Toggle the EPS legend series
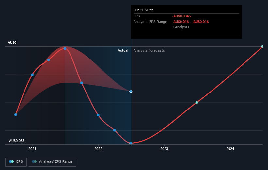Viewport: 268px width, 170px height. (x=16, y=162)
